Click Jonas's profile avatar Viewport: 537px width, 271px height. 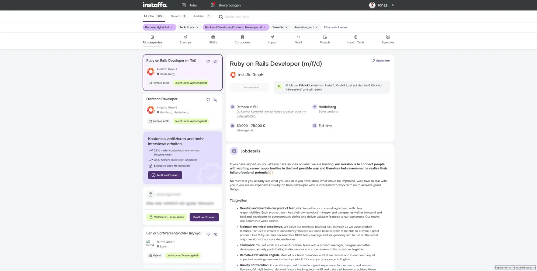coord(372,5)
